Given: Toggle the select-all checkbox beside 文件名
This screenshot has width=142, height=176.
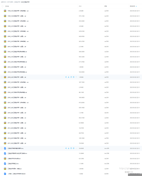Looking at the screenshot, I should (2, 6).
